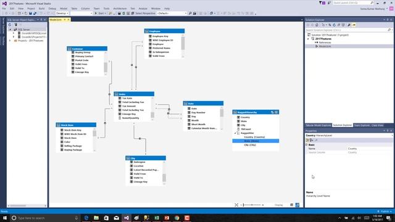The image size is (395, 222).
Task: Switch to Class View tab
Action: click(x=377, y=125)
